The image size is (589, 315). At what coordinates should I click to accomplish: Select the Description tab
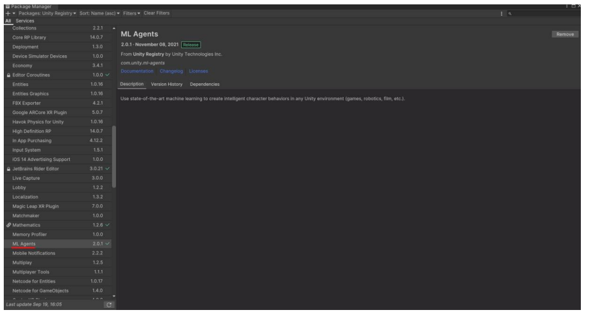[132, 84]
